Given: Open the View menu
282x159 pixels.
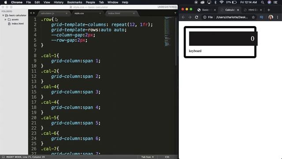Looking at the screenshot, I should click(47, 2).
